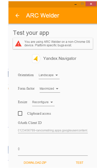Screen dimensions: 97x168
Task: Maximize the ARC Welder window
Action: 82,4
